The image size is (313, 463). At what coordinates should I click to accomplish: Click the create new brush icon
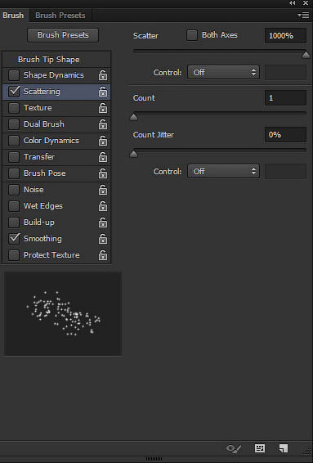tap(284, 448)
